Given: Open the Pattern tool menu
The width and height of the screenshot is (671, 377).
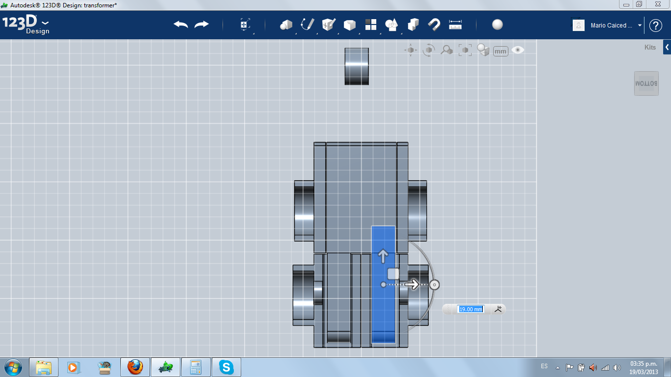Looking at the screenshot, I should tap(371, 25).
